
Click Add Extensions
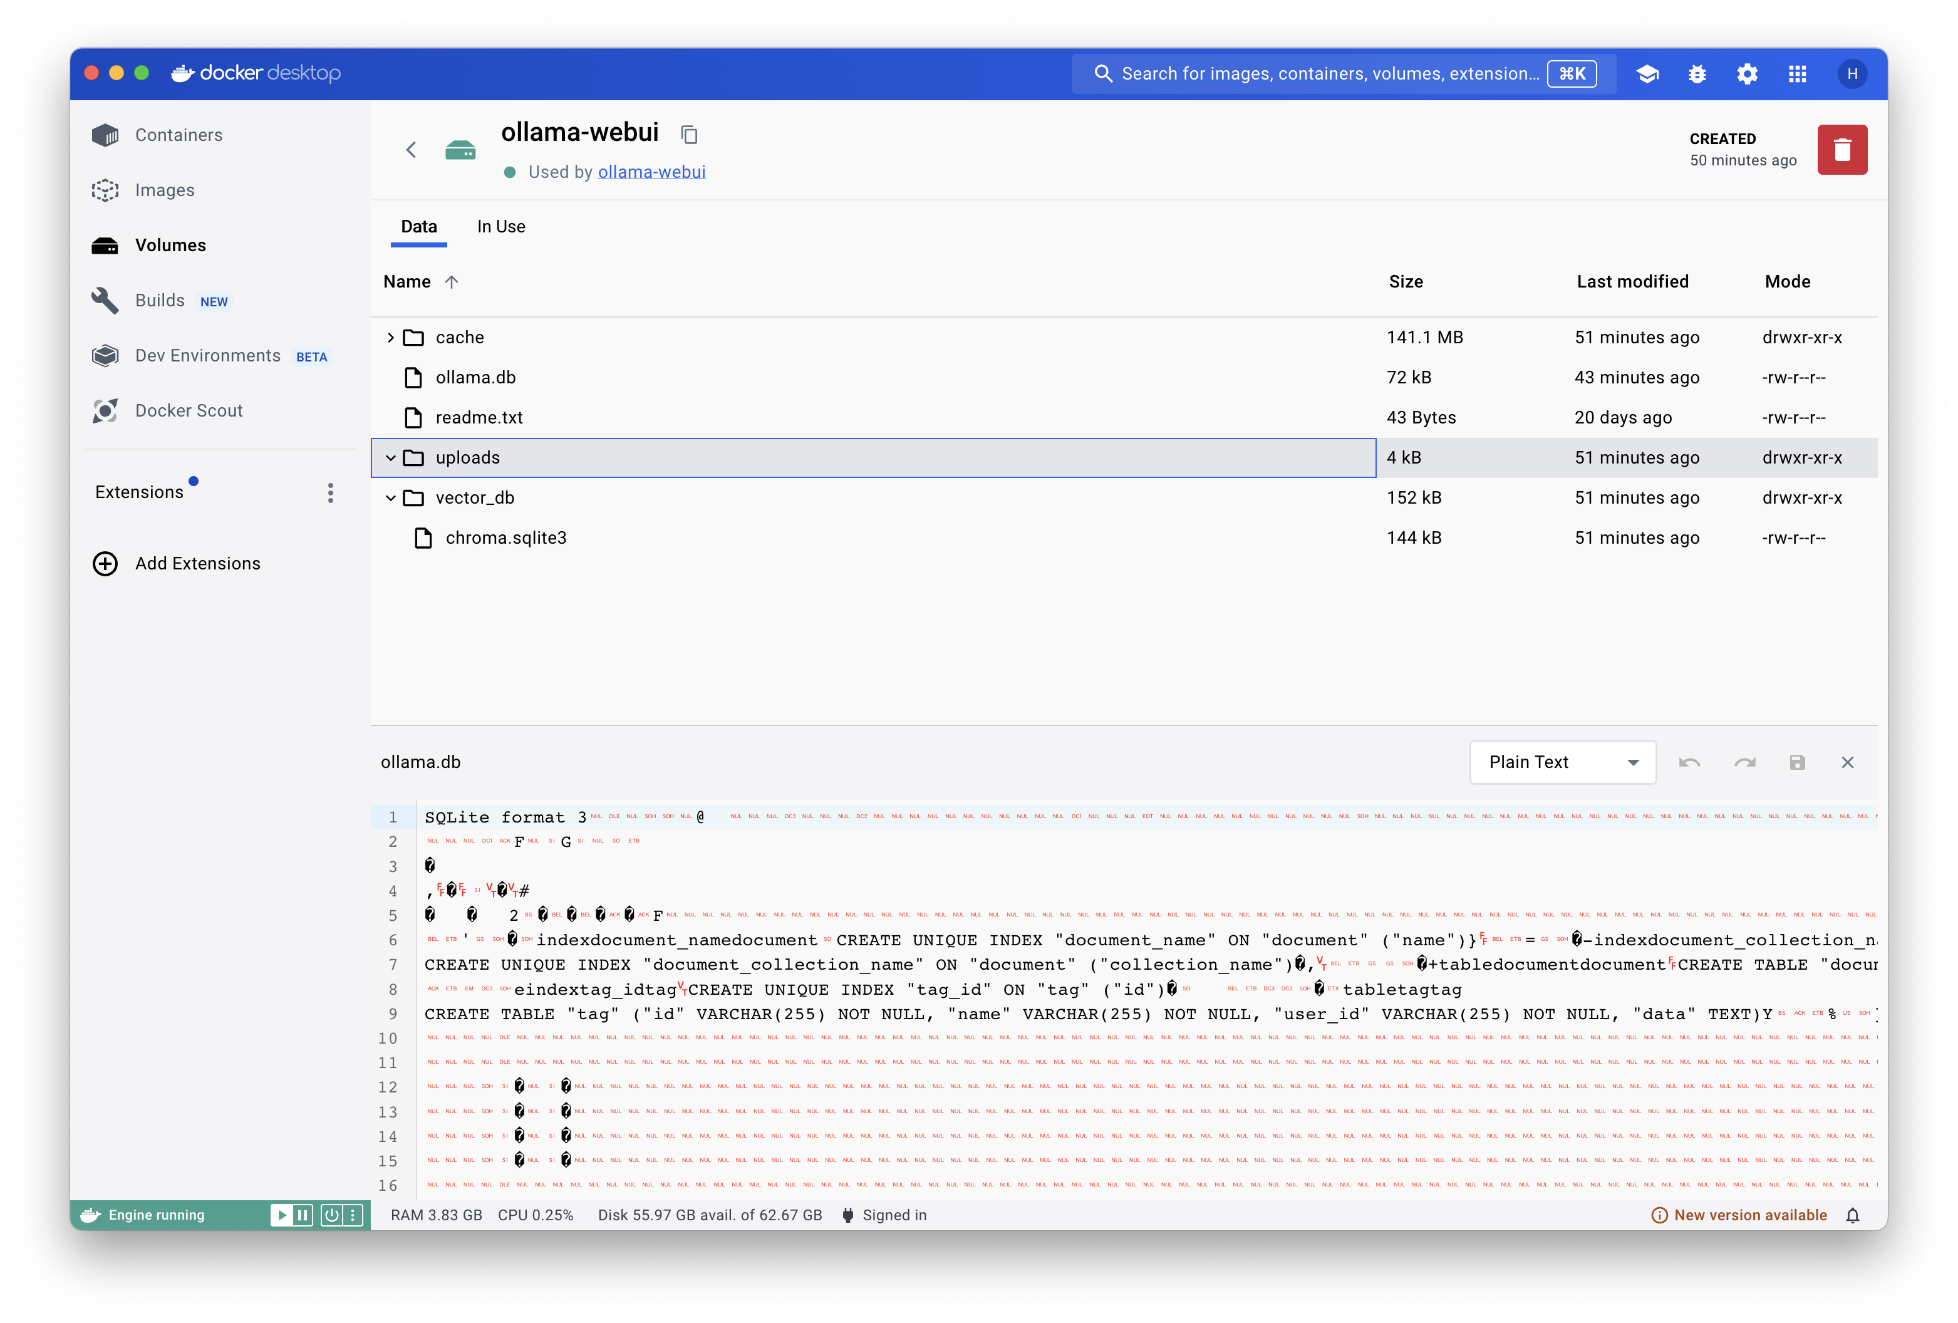pyautogui.click(x=197, y=564)
